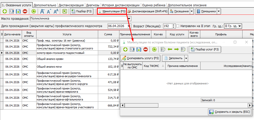
Task: Expand the Место проведения dropdown
Action: pyautogui.click(x=129, y=19)
